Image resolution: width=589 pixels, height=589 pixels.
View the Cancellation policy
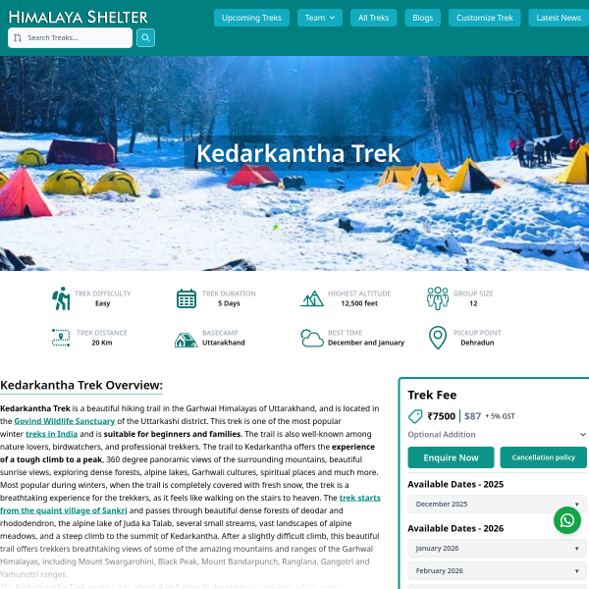pyautogui.click(x=543, y=457)
